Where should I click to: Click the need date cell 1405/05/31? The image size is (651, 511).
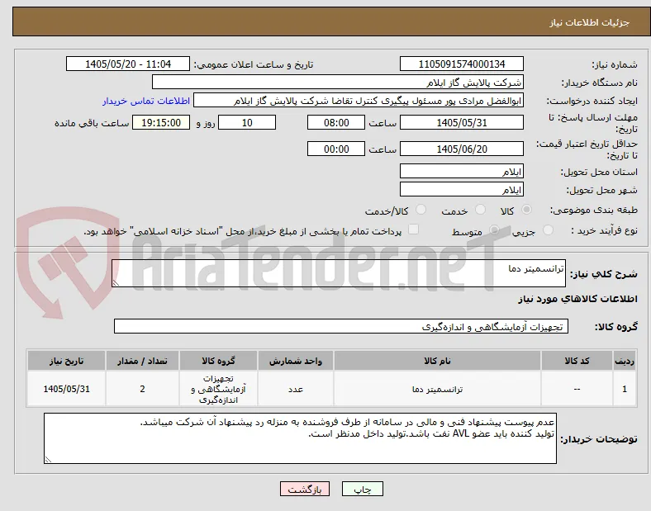(x=66, y=389)
